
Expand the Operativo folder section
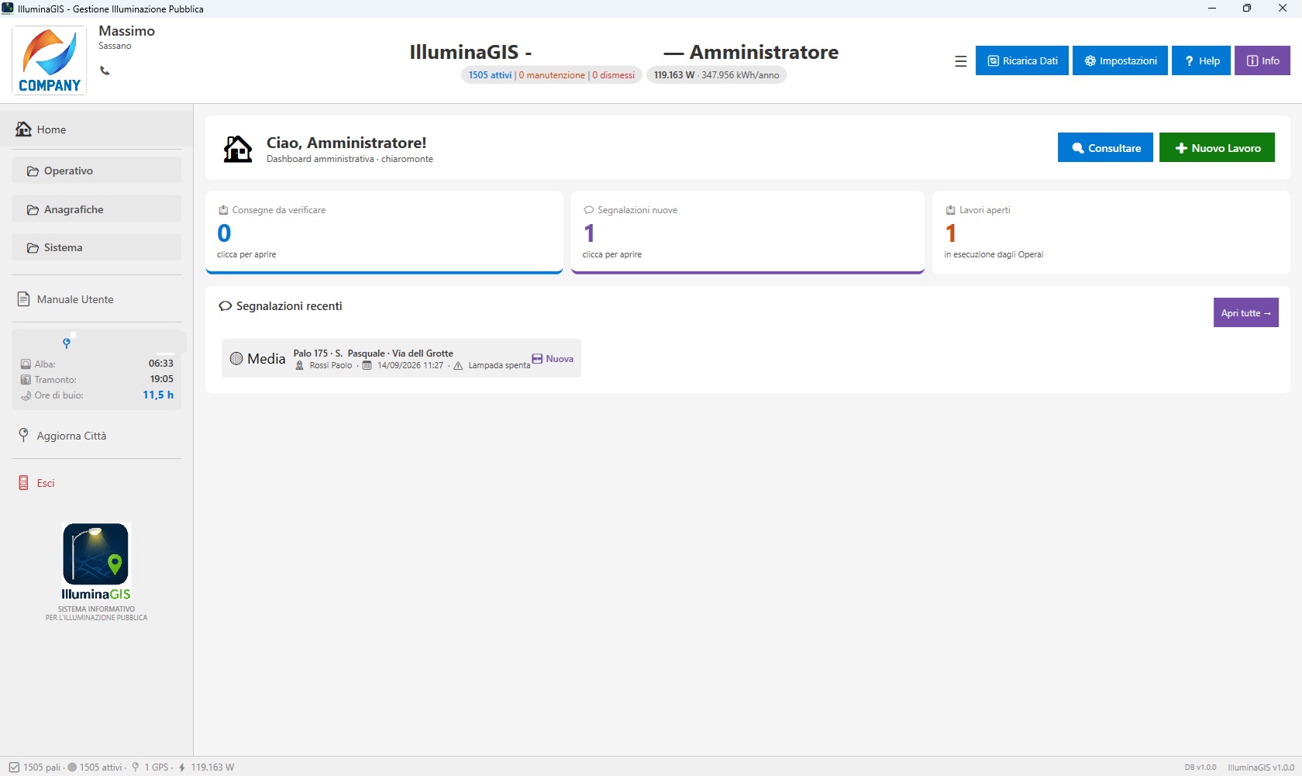click(96, 171)
